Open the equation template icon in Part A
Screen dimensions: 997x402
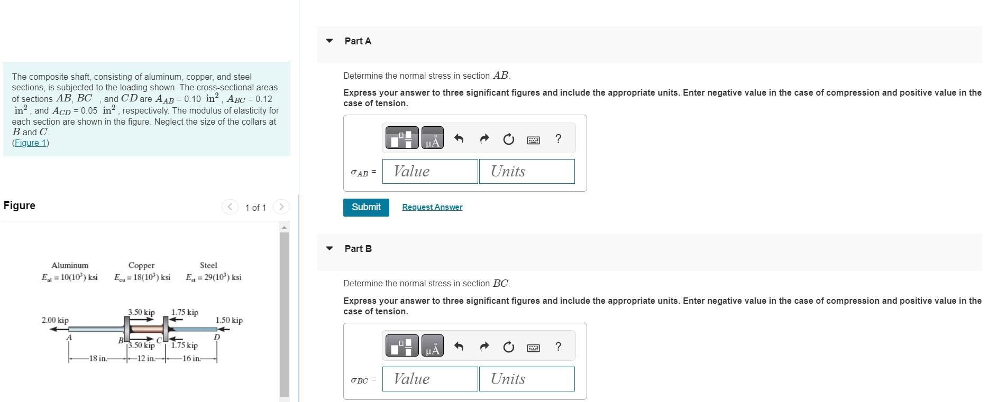(402, 138)
